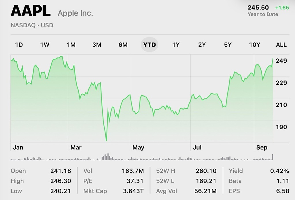295x200 pixels.
Task: Select the 1M time range
Action: [71, 45]
